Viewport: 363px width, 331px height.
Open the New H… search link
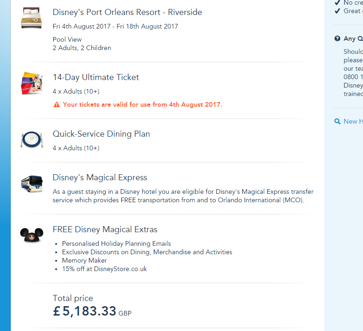coord(353,121)
